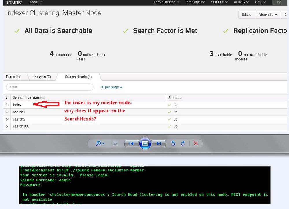
Task: Open the 10 per page dropdown
Action: 111,87
